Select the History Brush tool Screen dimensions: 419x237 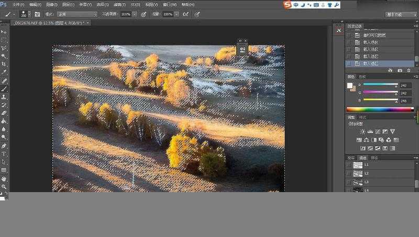click(4, 105)
